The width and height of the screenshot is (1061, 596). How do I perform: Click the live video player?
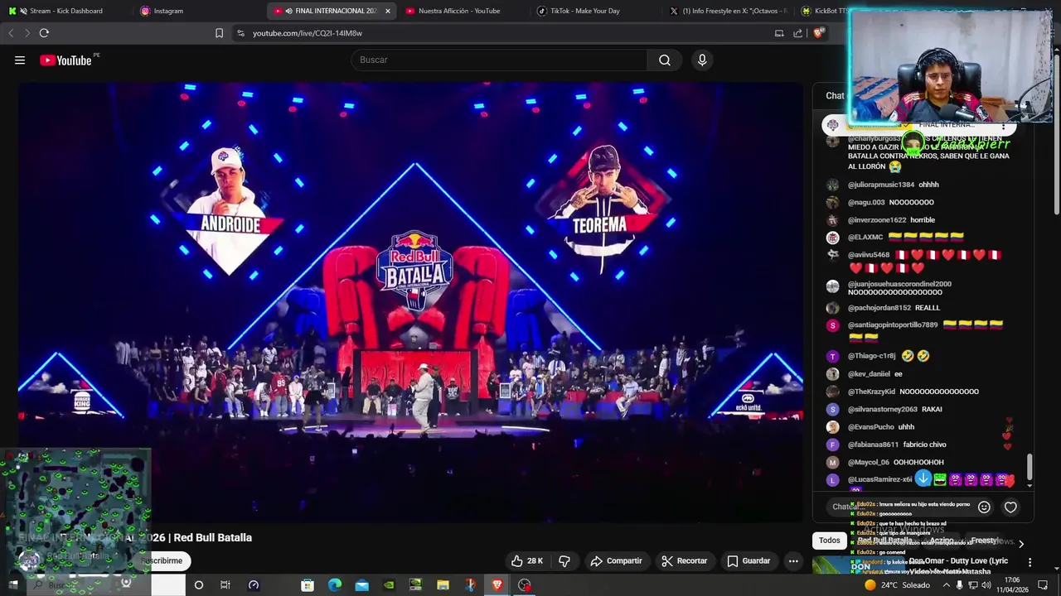[x=411, y=302]
